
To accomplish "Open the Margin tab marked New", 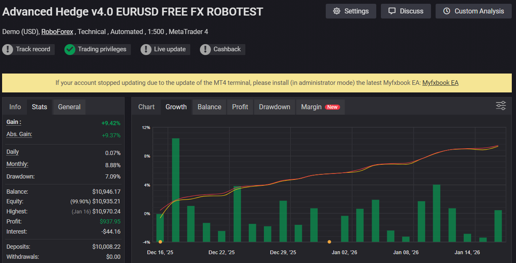I will tap(320, 107).
